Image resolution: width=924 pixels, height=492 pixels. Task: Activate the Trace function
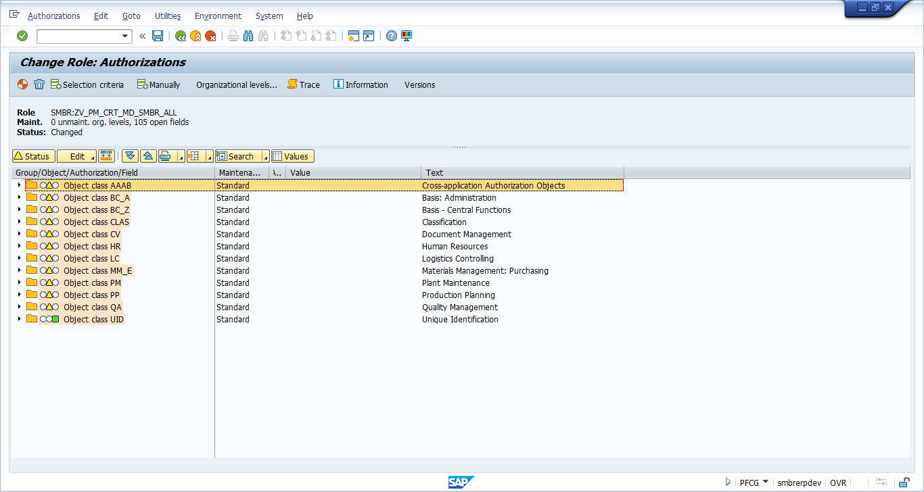coord(303,84)
